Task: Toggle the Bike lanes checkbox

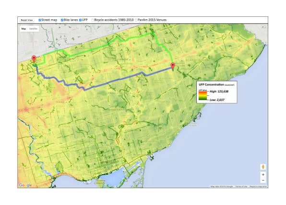Action: [x=62, y=20]
